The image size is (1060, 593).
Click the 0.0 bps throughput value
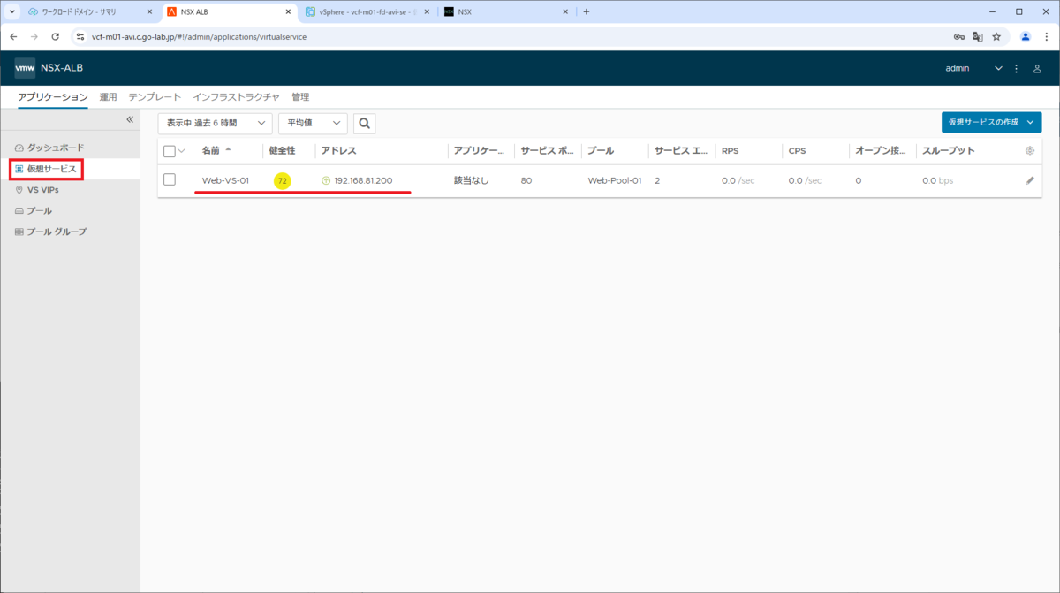(x=938, y=180)
